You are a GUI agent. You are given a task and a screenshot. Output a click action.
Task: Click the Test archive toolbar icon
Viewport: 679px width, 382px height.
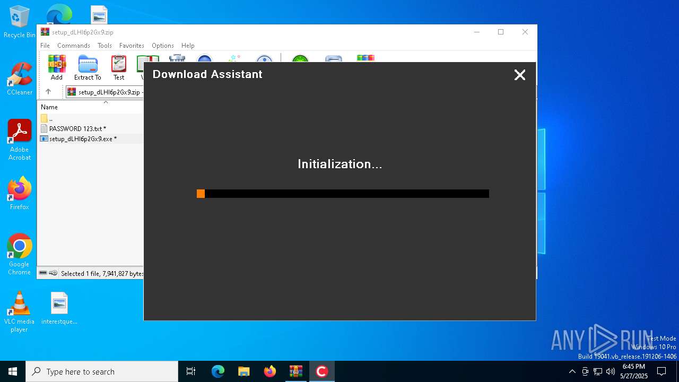coord(119,67)
